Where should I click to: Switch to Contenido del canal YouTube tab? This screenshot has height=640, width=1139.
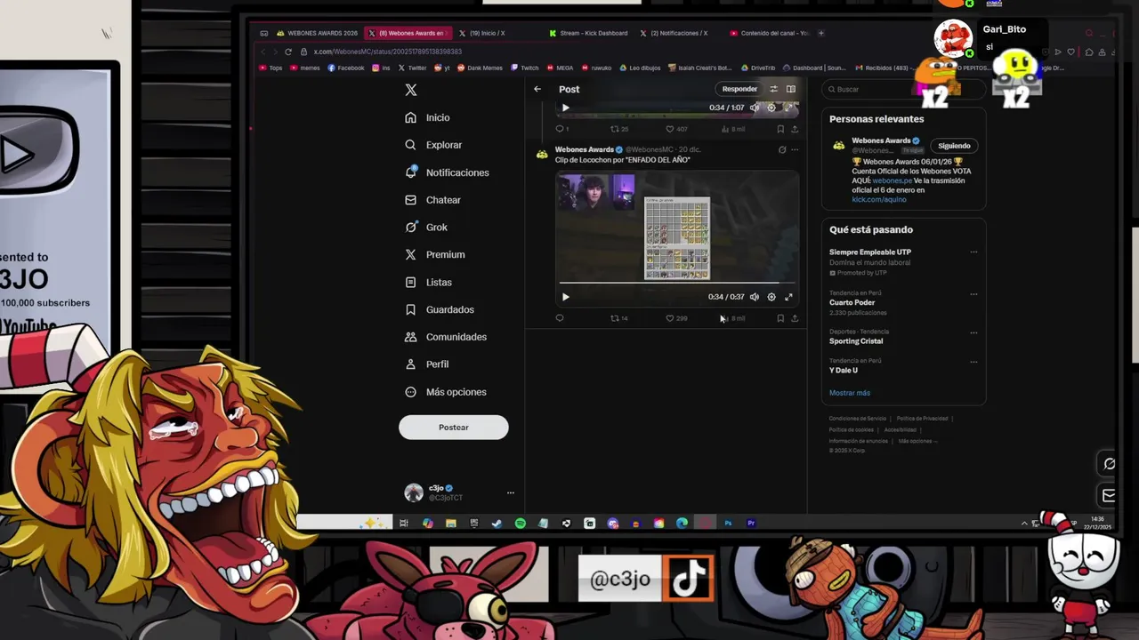tap(770, 33)
